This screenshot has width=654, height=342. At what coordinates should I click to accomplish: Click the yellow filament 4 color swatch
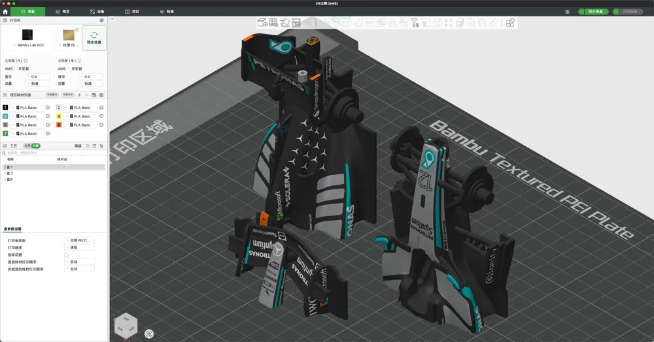pyautogui.click(x=59, y=116)
